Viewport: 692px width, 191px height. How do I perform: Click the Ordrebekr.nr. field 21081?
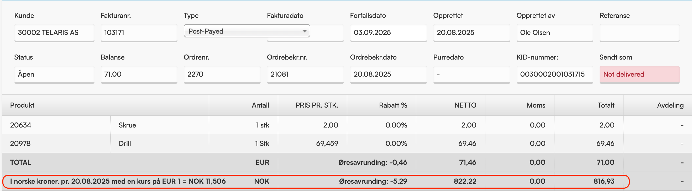click(305, 74)
